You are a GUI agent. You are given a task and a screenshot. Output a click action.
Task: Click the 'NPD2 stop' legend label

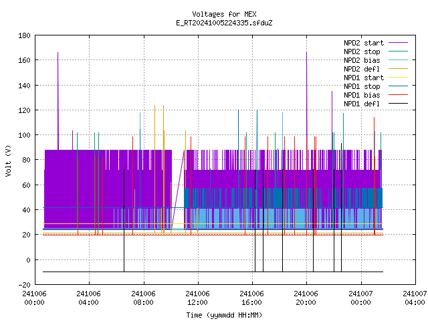pos(362,51)
